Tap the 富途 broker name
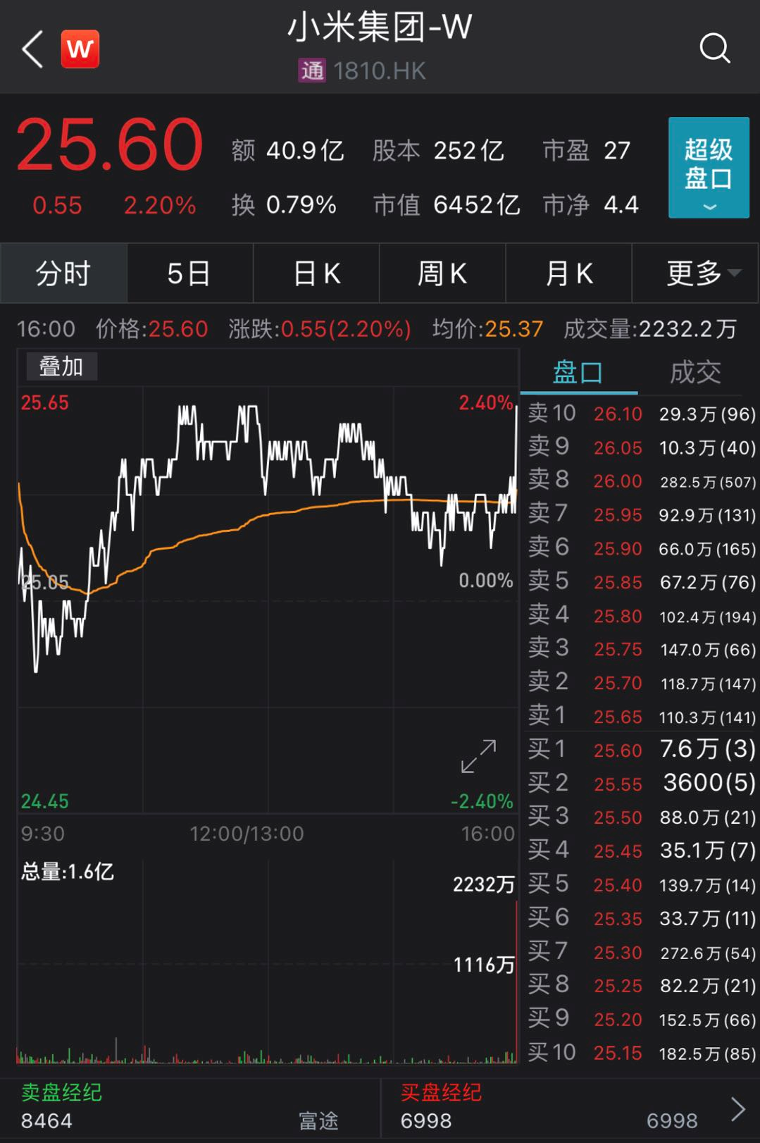 [x=318, y=1120]
